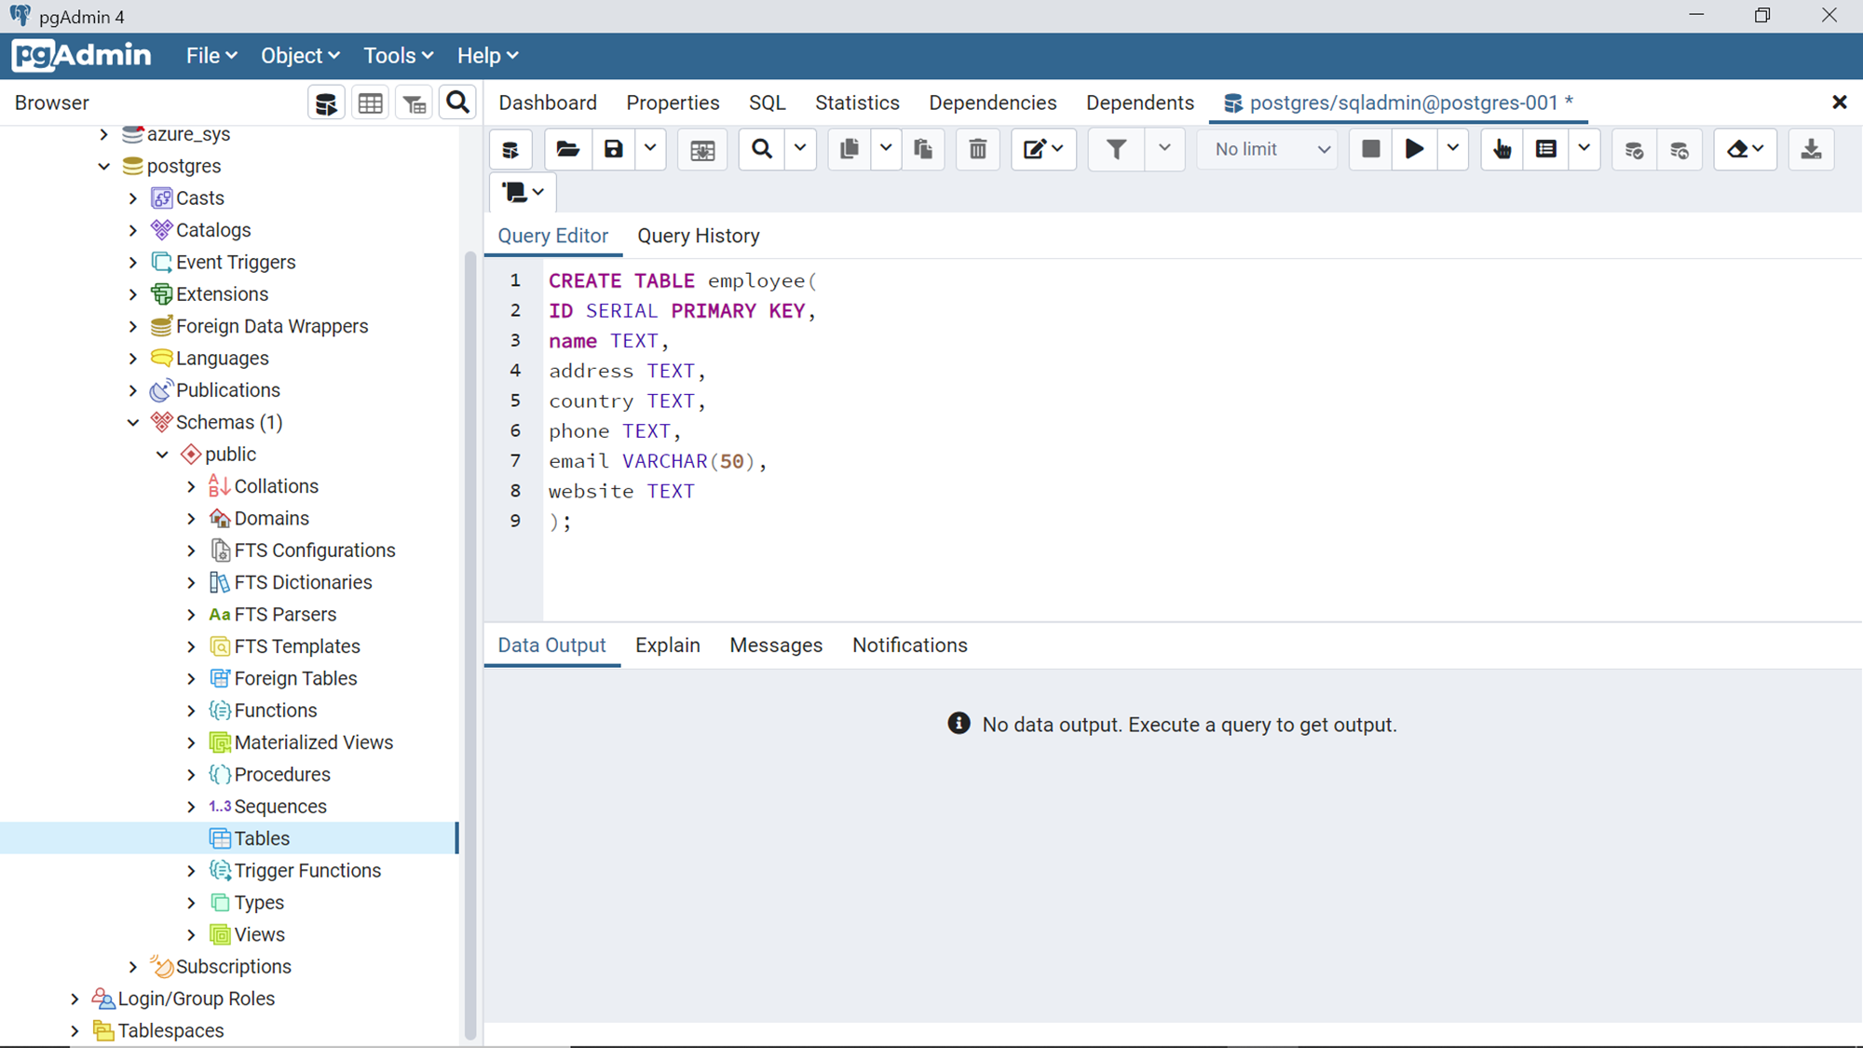Screen dimensions: 1863x1048
Task: Select the Copy rows icon
Action: [x=847, y=148]
